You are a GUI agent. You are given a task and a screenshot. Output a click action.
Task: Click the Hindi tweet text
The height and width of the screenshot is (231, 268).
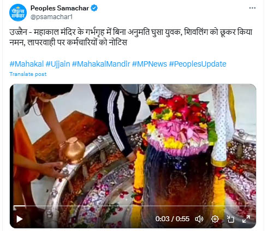(130, 37)
